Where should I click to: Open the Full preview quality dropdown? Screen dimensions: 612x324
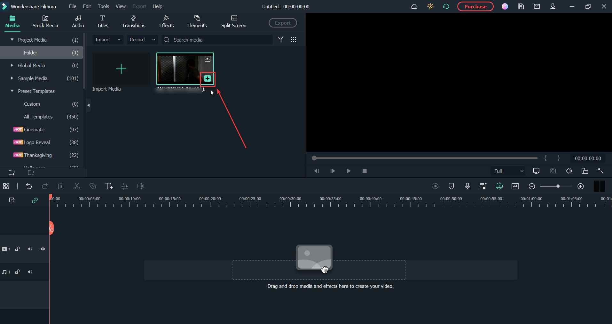click(508, 171)
